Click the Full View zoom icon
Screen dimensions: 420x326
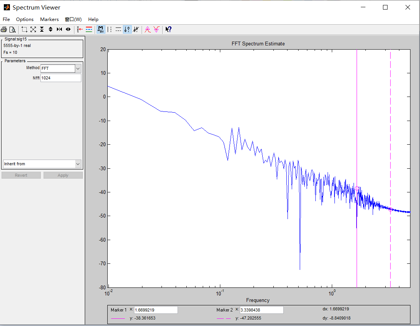(33, 29)
